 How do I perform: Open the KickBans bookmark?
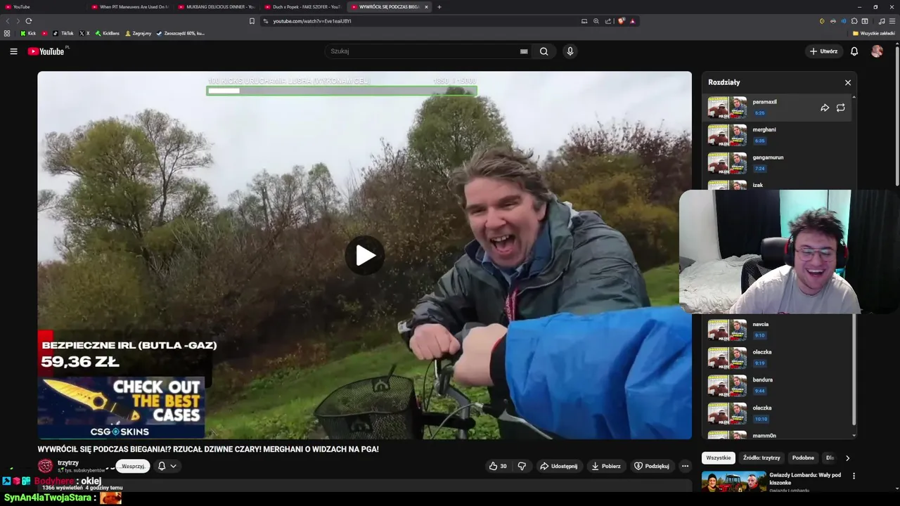(108, 33)
